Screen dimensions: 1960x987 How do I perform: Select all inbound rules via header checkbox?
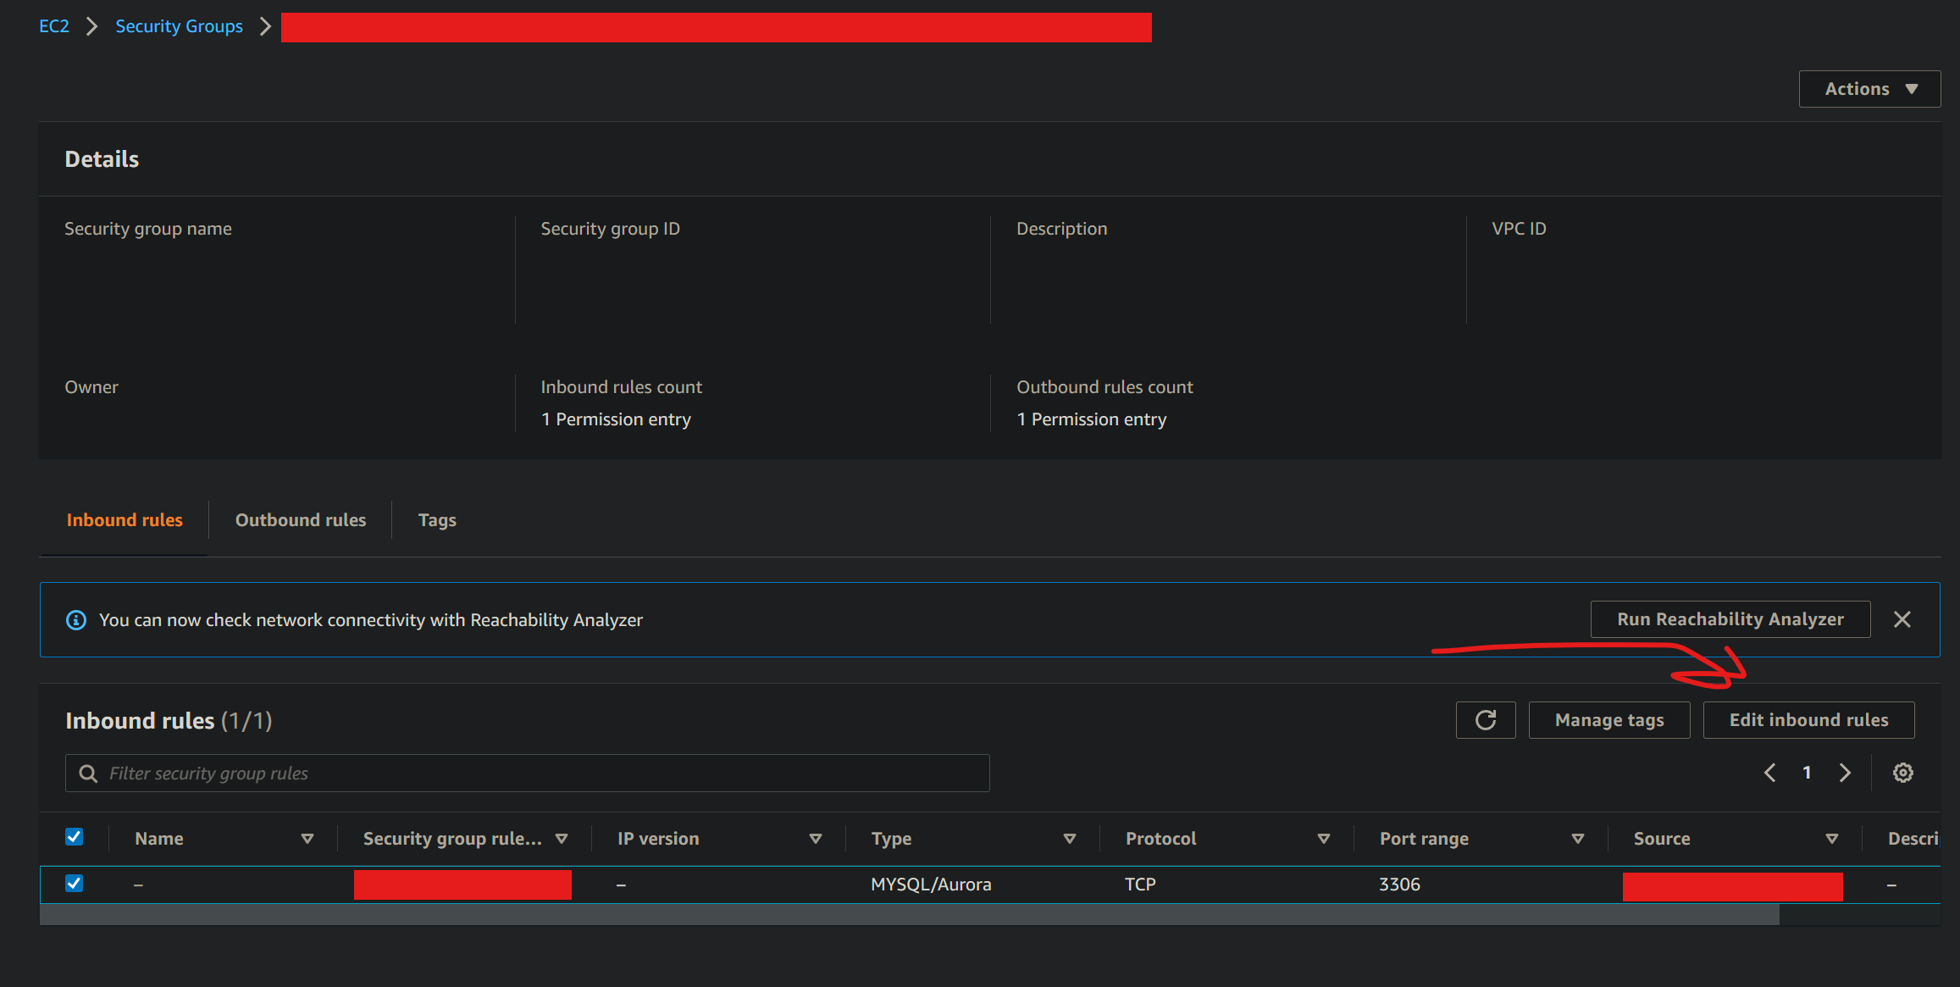[75, 837]
